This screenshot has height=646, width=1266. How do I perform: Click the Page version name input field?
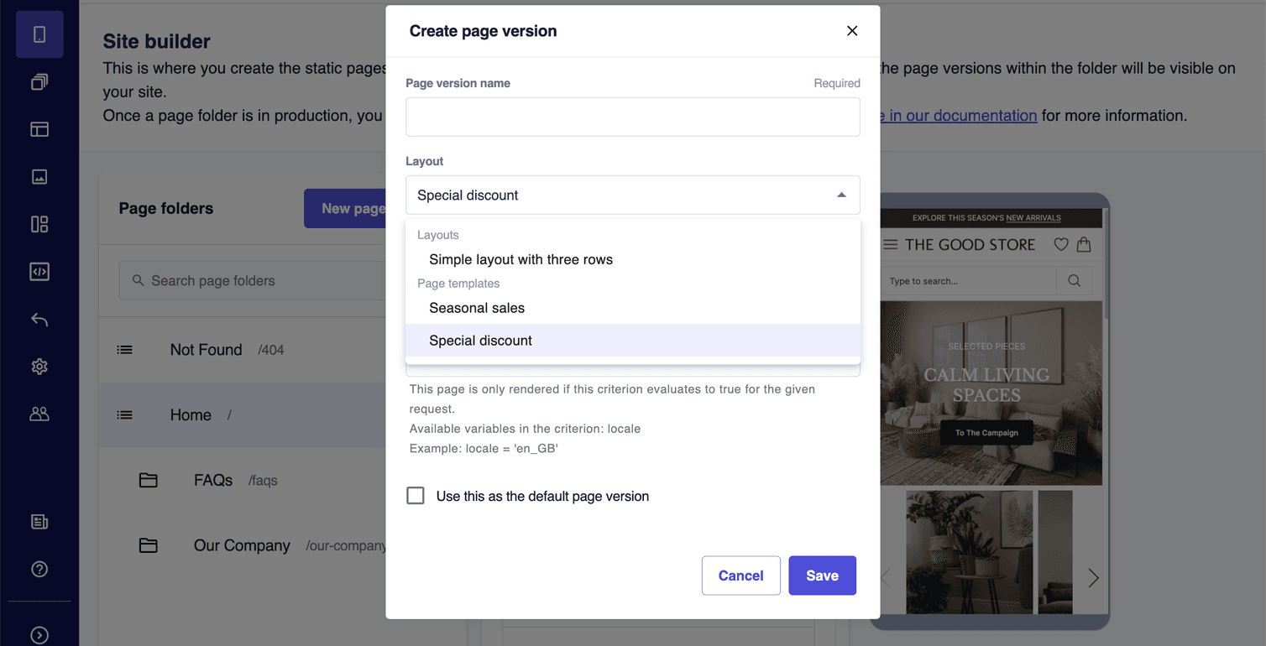(x=632, y=117)
